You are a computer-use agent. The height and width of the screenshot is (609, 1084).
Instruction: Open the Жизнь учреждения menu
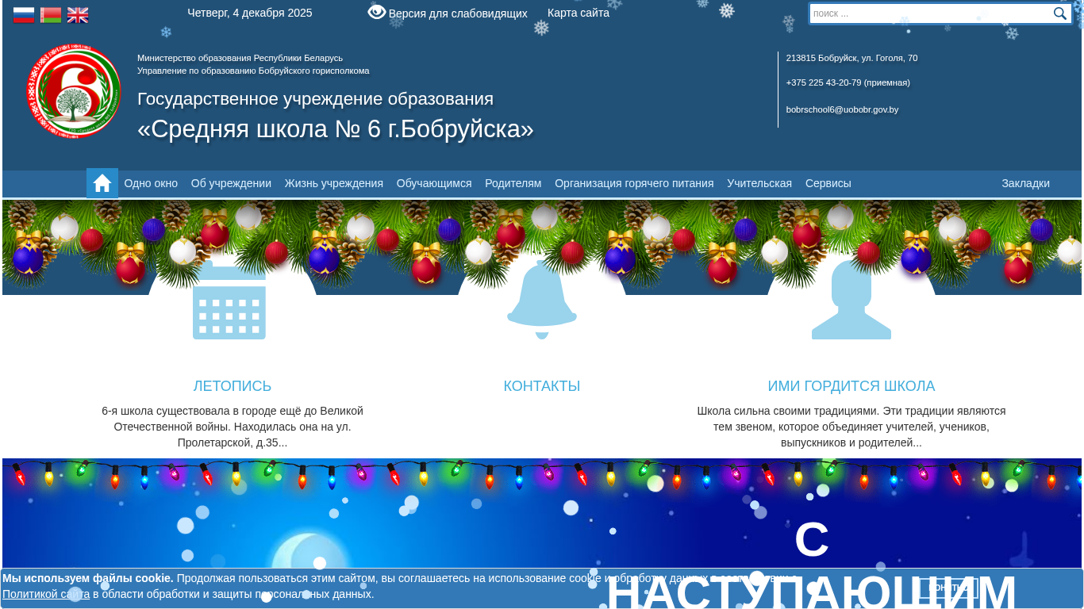tap(334, 183)
